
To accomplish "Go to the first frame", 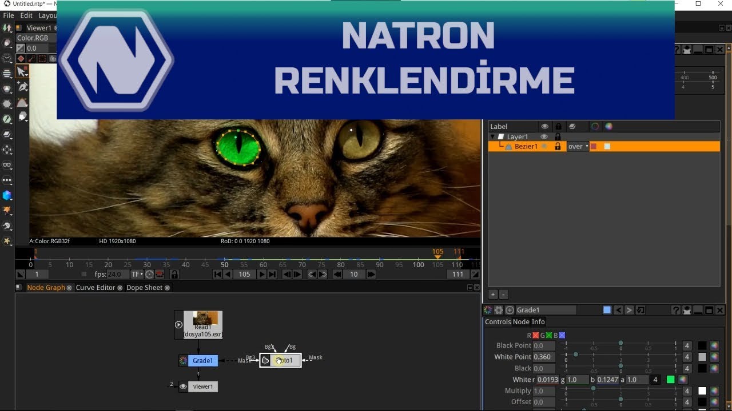I will click(217, 275).
